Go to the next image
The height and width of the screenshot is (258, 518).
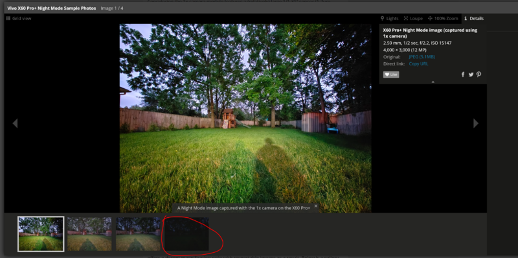coord(476,123)
